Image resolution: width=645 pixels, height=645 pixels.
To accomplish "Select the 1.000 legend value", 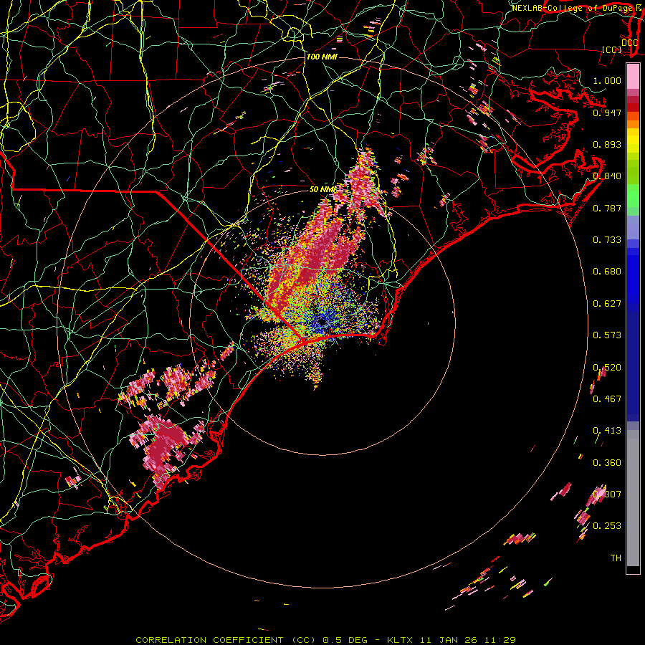I will coord(607,80).
